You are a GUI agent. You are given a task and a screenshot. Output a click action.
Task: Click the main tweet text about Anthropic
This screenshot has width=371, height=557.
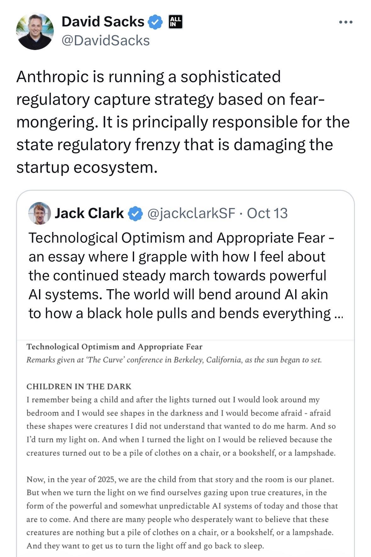pyautogui.click(x=183, y=122)
